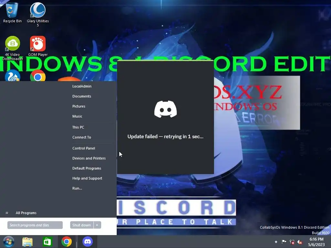Click the Discord logo in update window

tap(165, 109)
